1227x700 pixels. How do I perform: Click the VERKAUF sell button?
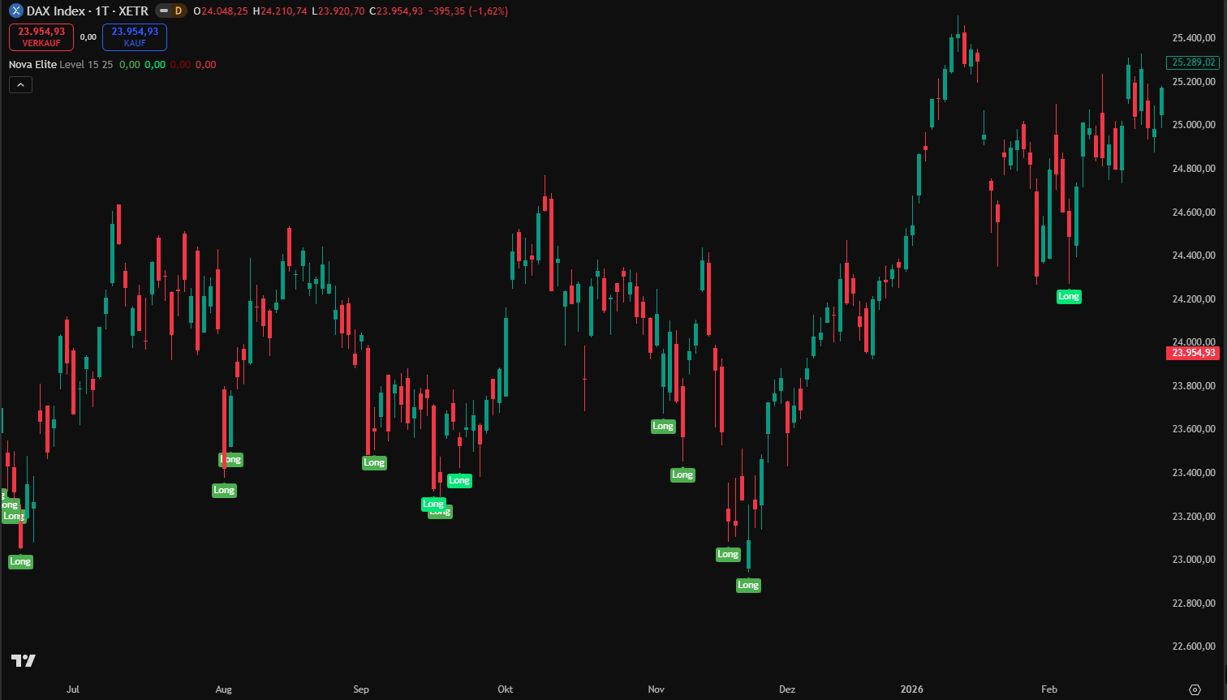[41, 37]
